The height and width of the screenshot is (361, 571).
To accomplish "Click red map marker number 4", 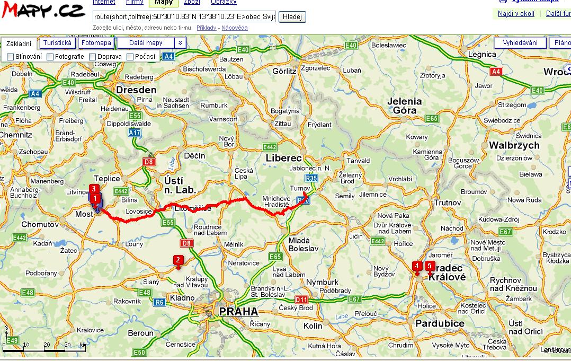I will (x=417, y=266).
